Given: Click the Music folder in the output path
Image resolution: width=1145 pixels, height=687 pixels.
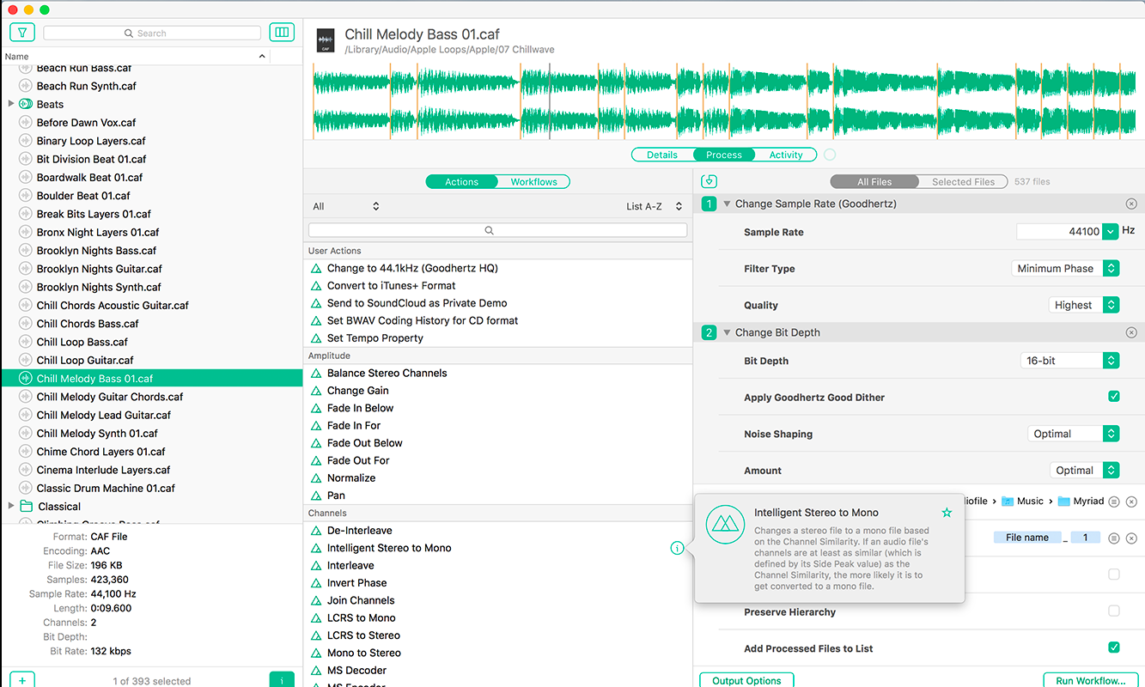Looking at the screenshot, I should click(x=1022, y=502).
